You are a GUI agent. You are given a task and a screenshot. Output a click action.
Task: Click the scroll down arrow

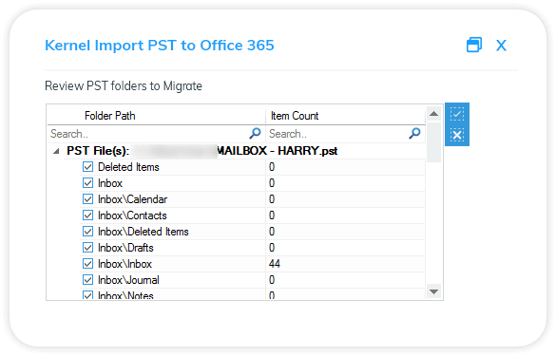433,291
